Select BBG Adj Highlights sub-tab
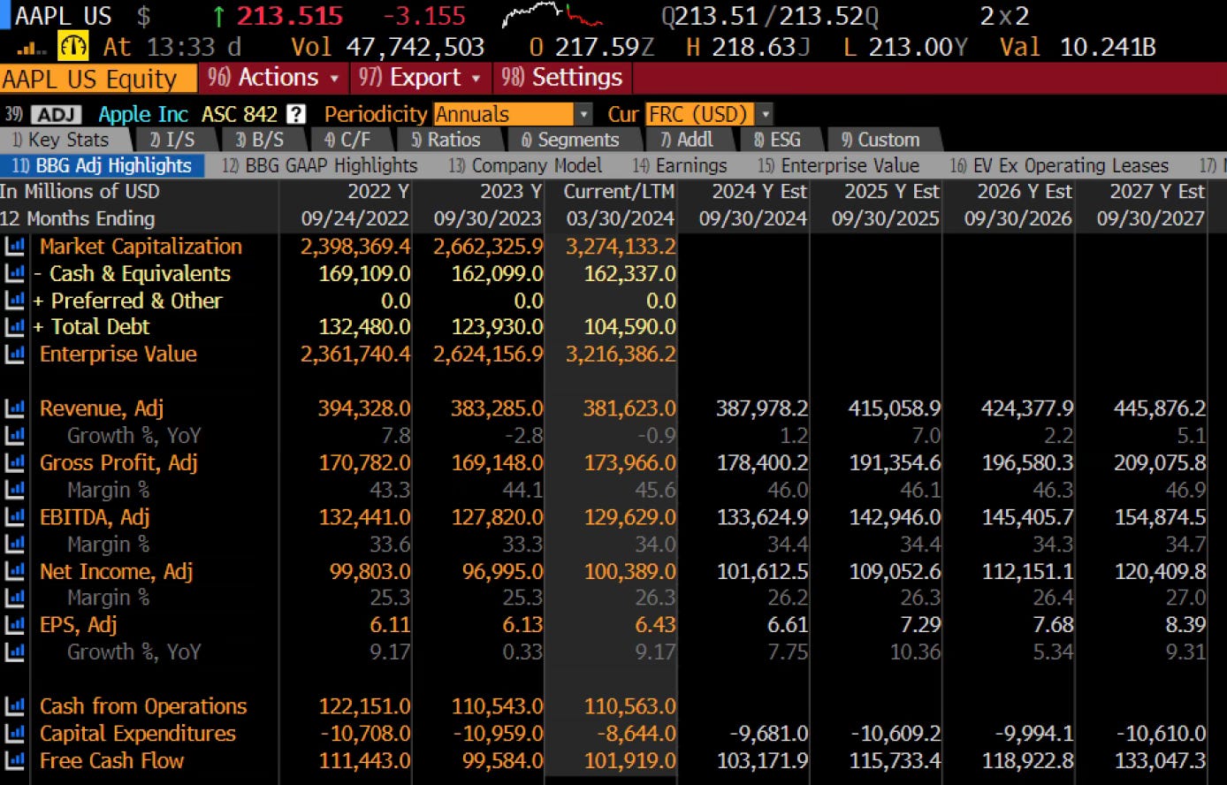 [102, 165]
